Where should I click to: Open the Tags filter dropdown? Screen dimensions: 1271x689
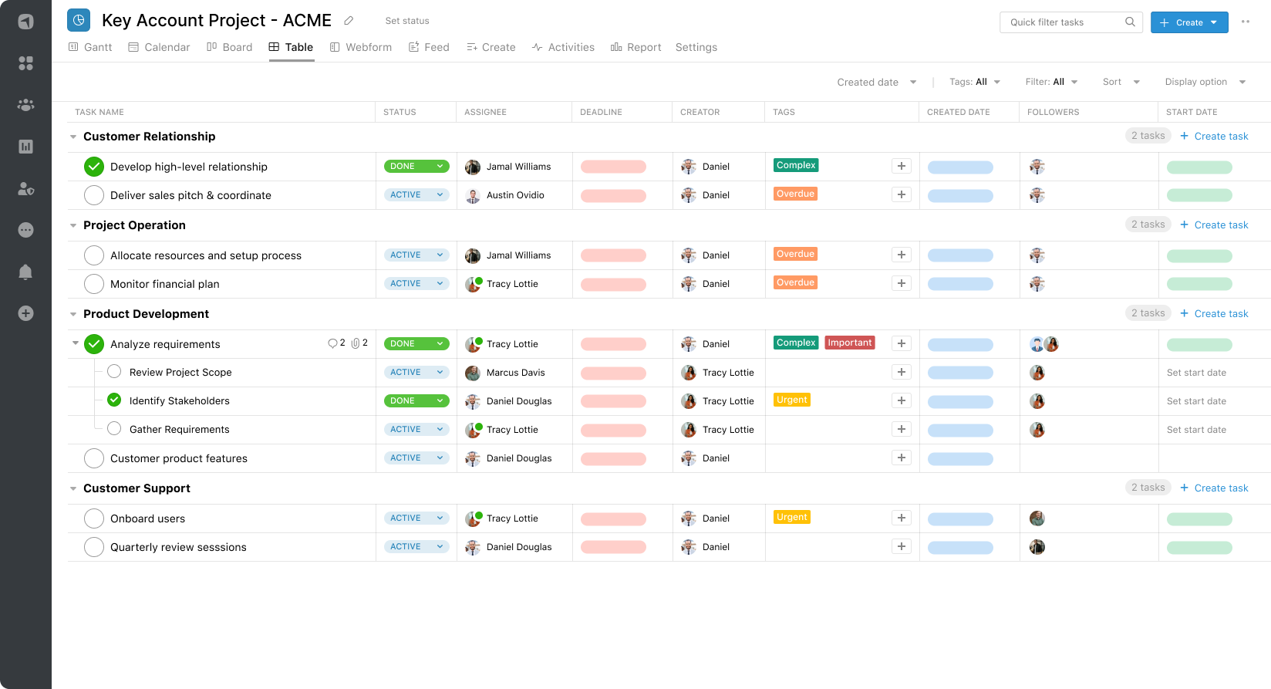pos(975,82)
